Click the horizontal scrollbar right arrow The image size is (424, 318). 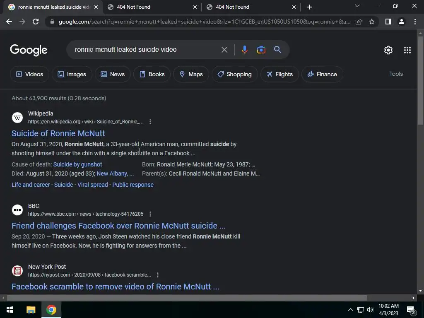(414, 298)
